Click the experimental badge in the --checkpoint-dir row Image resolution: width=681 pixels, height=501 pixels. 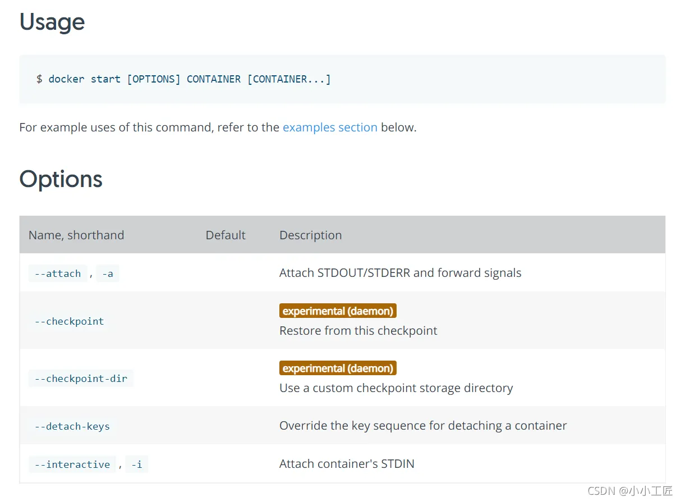[338, 368]
